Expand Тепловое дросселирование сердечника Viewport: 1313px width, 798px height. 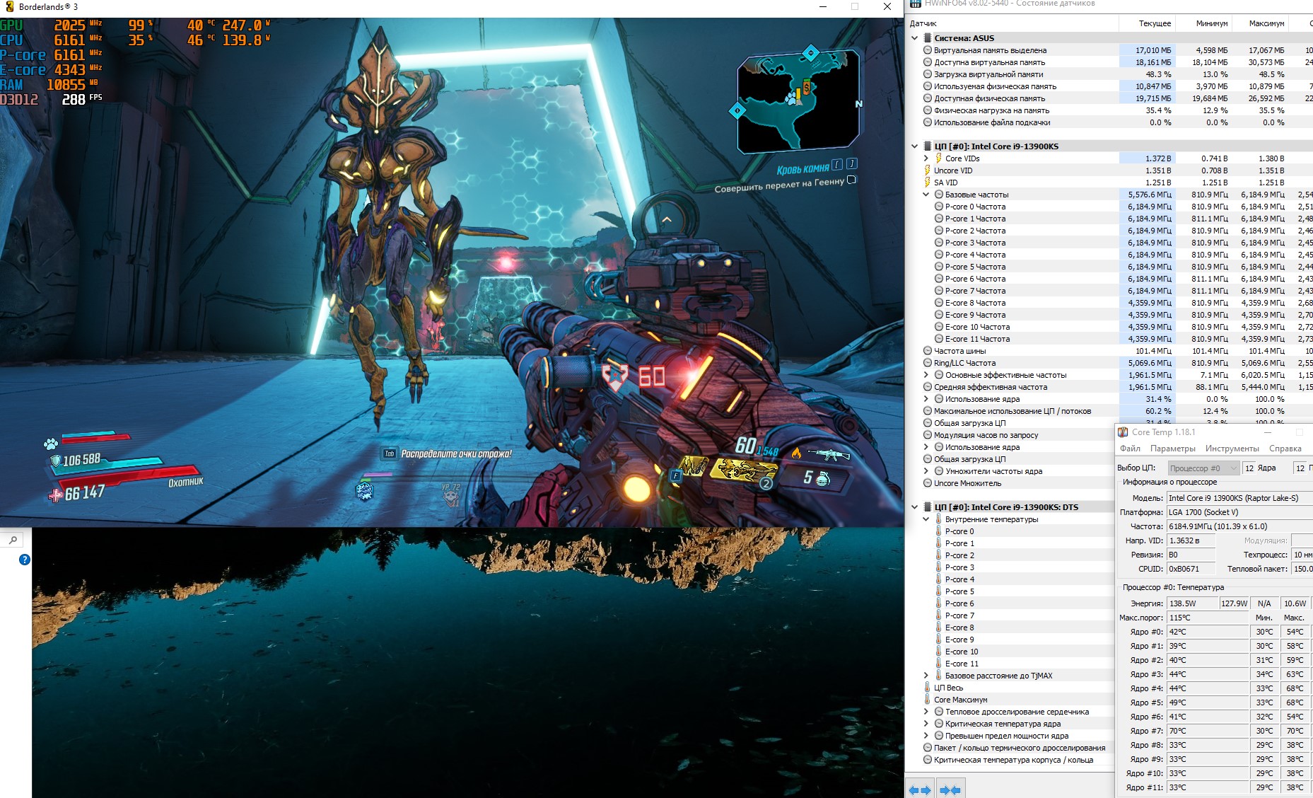coord(926,712)
